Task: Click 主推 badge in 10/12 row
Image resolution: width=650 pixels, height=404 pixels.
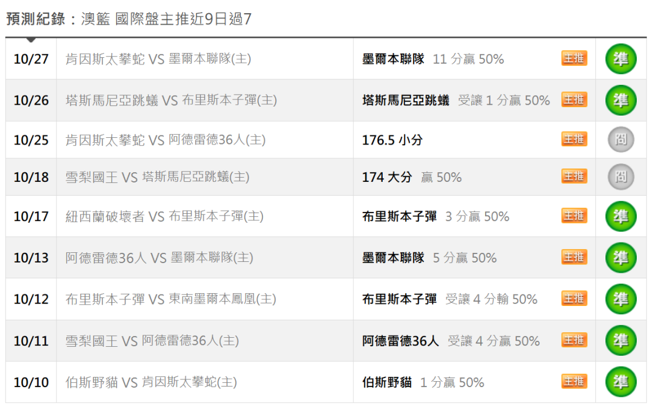Action: click(x=574, y=299)
